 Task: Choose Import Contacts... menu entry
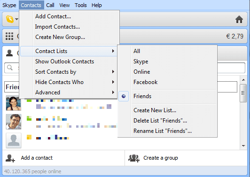[70, 27]
